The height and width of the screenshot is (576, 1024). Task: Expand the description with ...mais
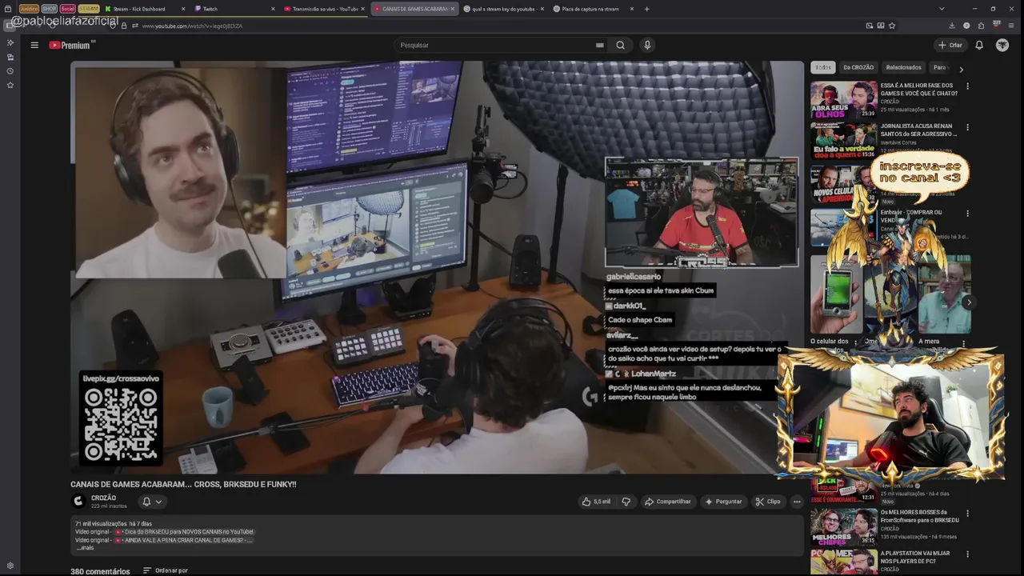click(x=85, y=548)
